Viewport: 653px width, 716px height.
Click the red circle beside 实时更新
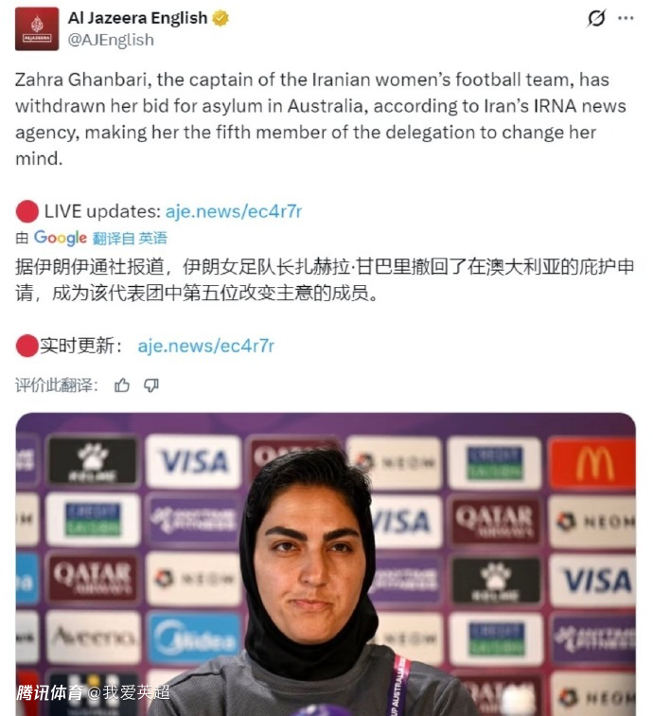[26, 346]
